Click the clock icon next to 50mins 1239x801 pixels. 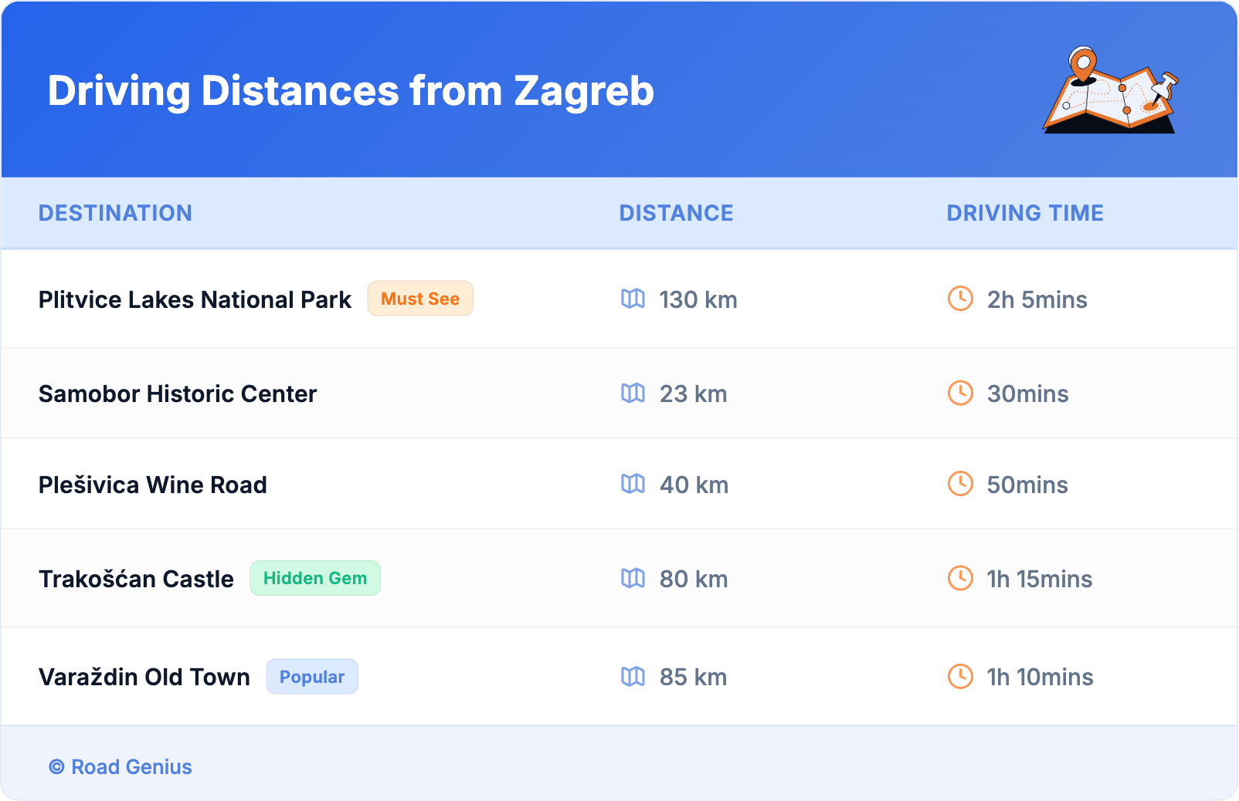coord(960,484)
